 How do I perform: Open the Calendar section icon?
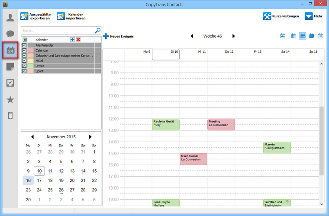(x=10, y=50)
